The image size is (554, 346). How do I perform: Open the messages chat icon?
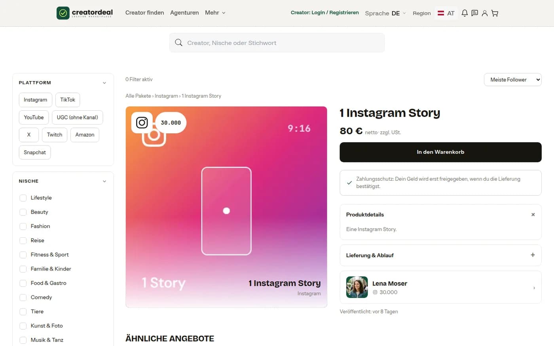tap(474, 13)
